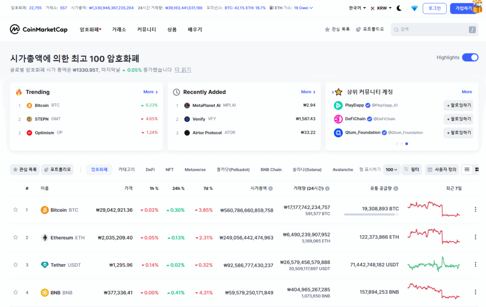
Task: Toggle dark mode moon icon
Action: tap(399, 8)
